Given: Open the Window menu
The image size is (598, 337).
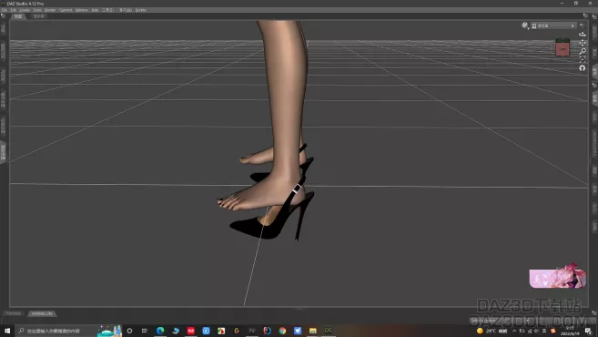Looking at the screenshot, I should (x=82, y=10).
